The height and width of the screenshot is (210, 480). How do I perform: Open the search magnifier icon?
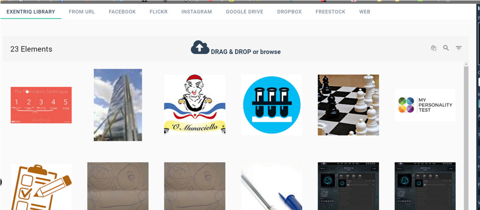[x=446, y=48]
